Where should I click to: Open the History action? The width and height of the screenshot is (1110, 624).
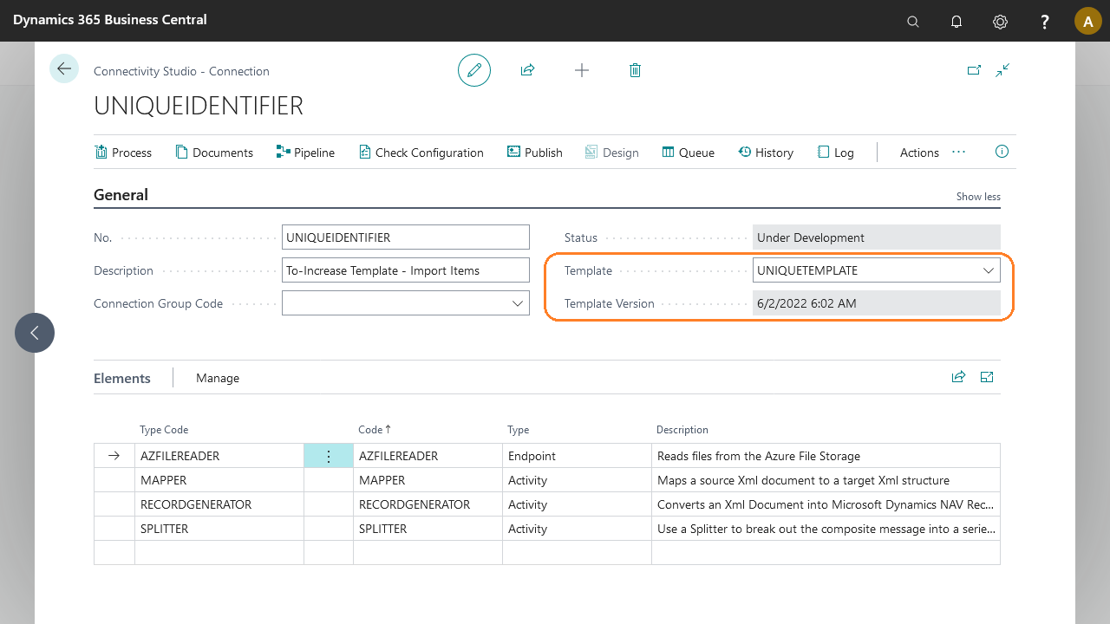766,153
